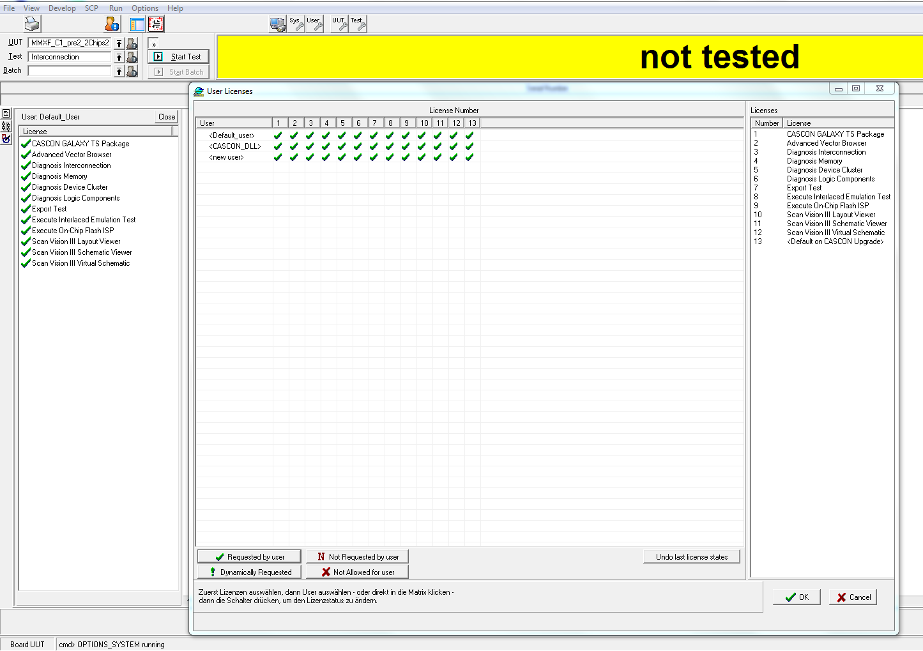
Task: Click the Batch input field
Action: coord(70,71)
